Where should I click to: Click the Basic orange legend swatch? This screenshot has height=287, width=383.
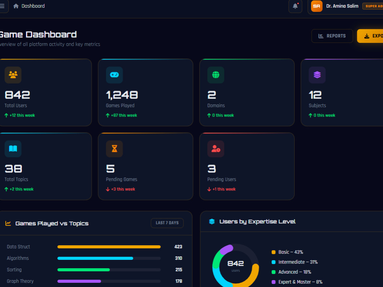(273, 252)
